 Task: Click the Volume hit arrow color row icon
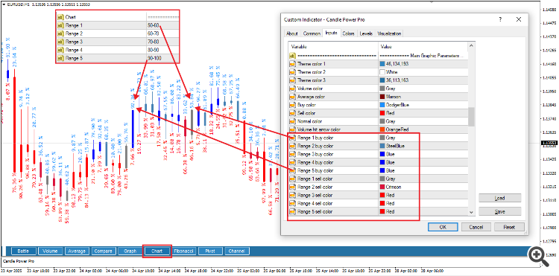[x=293, y=129]
